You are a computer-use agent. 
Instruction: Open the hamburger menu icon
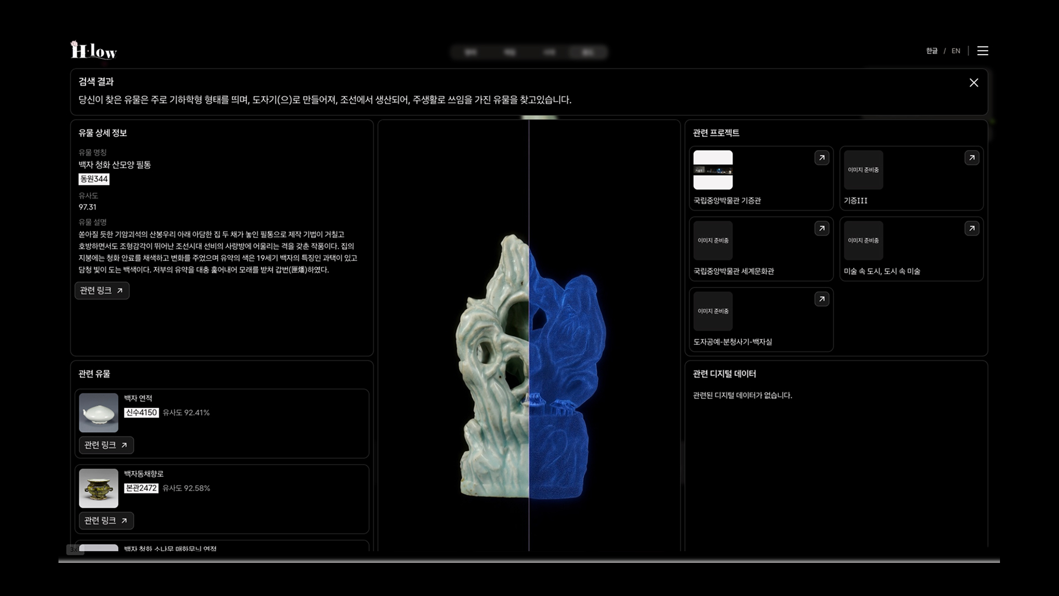pos(982,51)
